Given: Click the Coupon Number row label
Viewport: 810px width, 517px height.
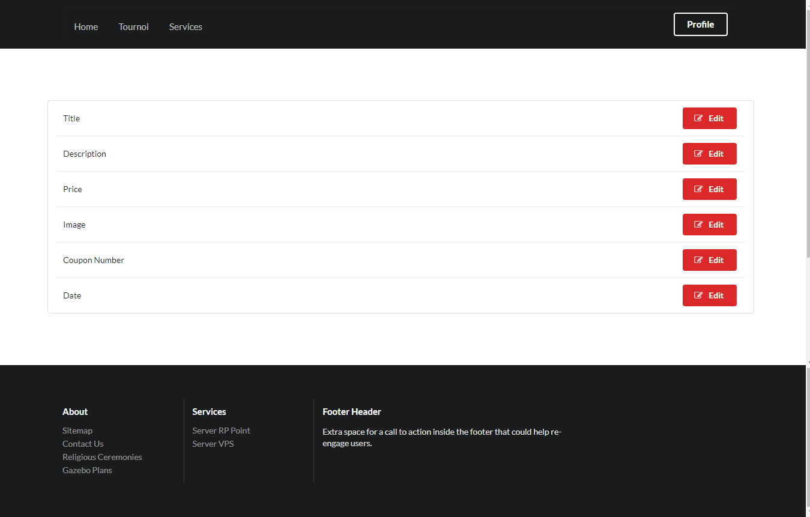Looking at the screenshot, I should tap(94, 260).
